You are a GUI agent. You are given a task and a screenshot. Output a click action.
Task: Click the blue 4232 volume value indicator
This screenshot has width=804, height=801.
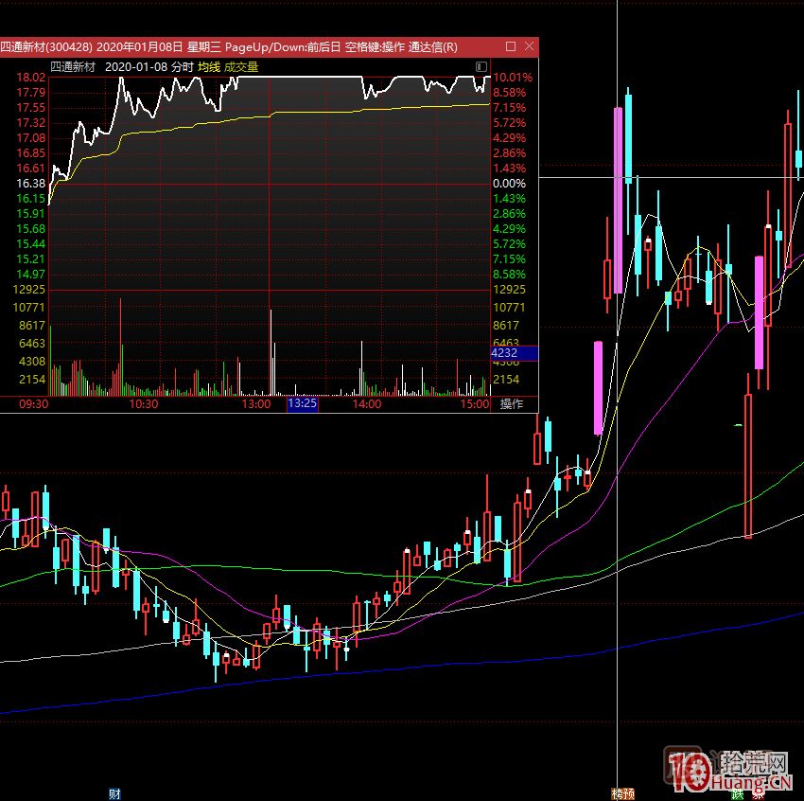[514, 353]
